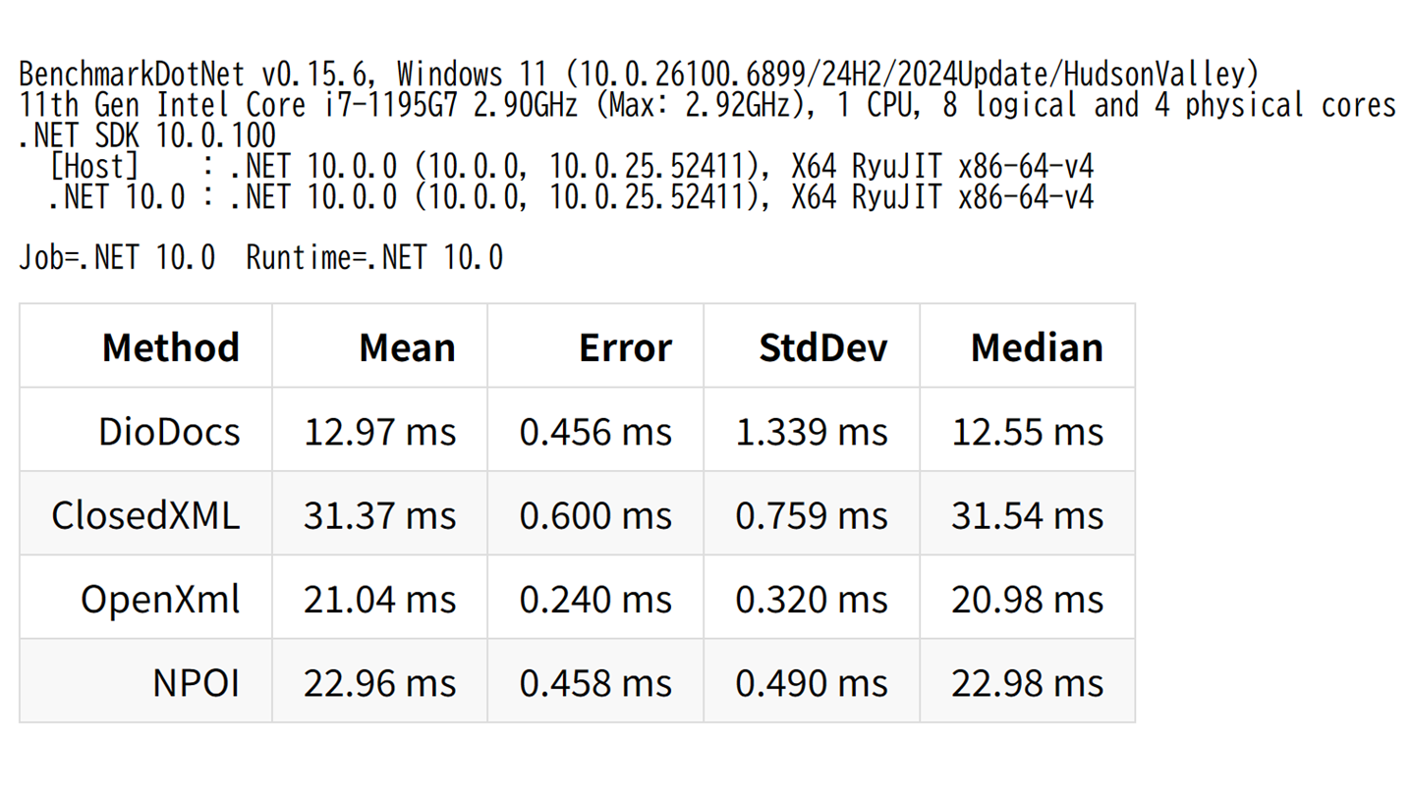Click NPOI median value 22.98 ms
This screenshot has height=794, width=1413.
click(1027, 683)
